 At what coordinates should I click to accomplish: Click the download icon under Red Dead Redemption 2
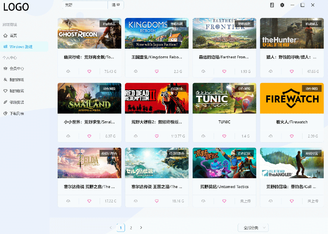coord(136,136)
